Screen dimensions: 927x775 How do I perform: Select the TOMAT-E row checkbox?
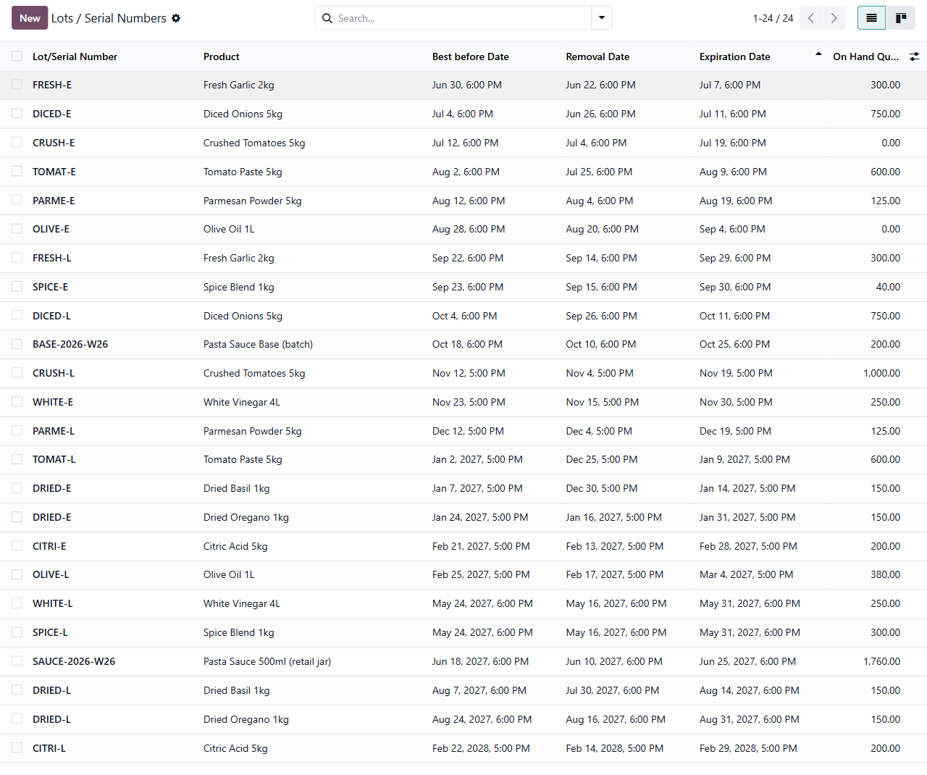coord(17,172)
